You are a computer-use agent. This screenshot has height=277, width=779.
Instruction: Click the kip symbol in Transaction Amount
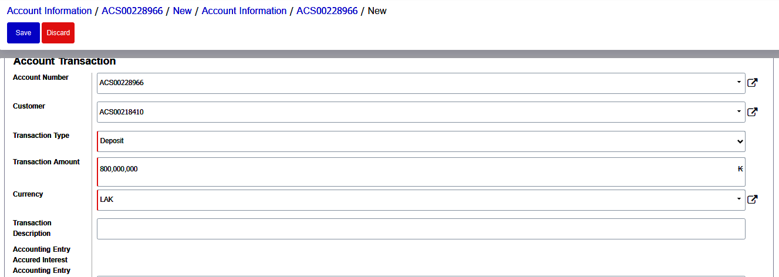coord(740,169)
